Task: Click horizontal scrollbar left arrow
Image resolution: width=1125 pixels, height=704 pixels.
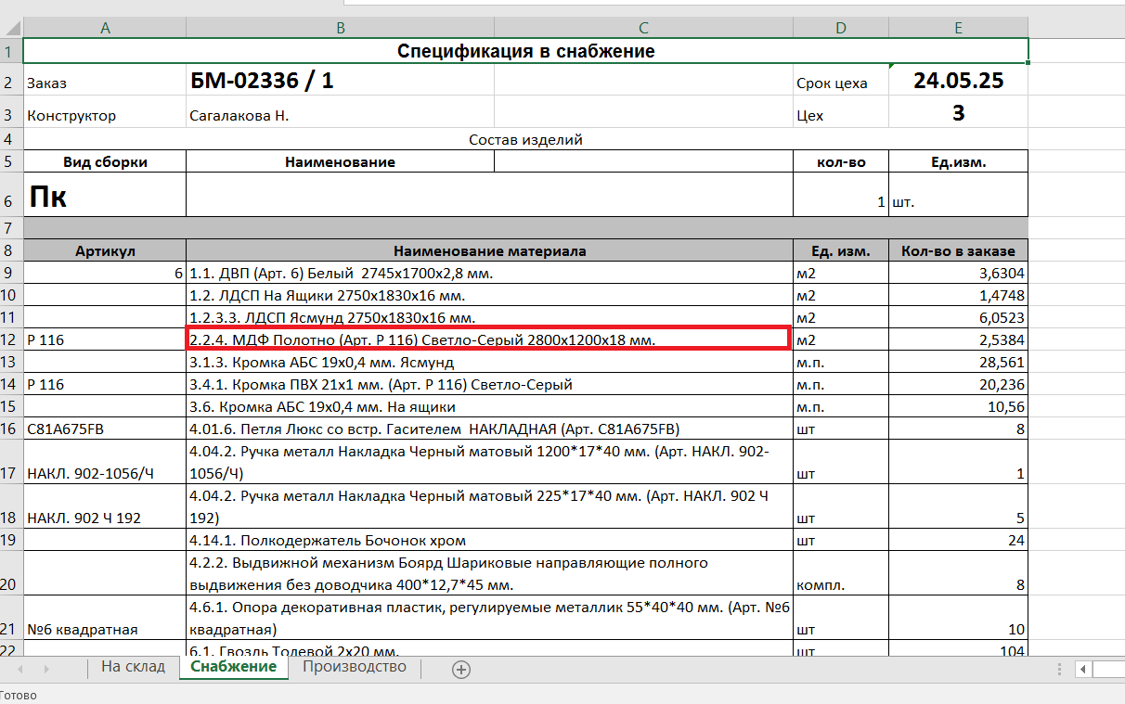Action: [x=1082, y=669]
